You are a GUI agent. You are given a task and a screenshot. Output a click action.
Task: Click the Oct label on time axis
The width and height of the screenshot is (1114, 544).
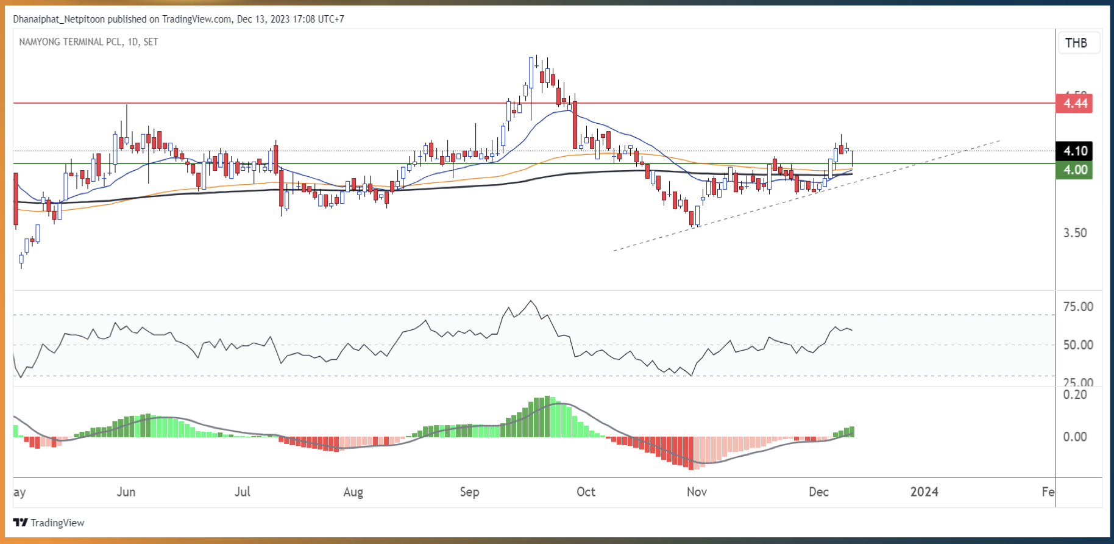(586, 492)
